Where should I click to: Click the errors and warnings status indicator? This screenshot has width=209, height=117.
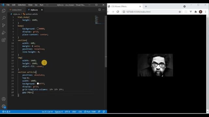(x=6, y=112)
